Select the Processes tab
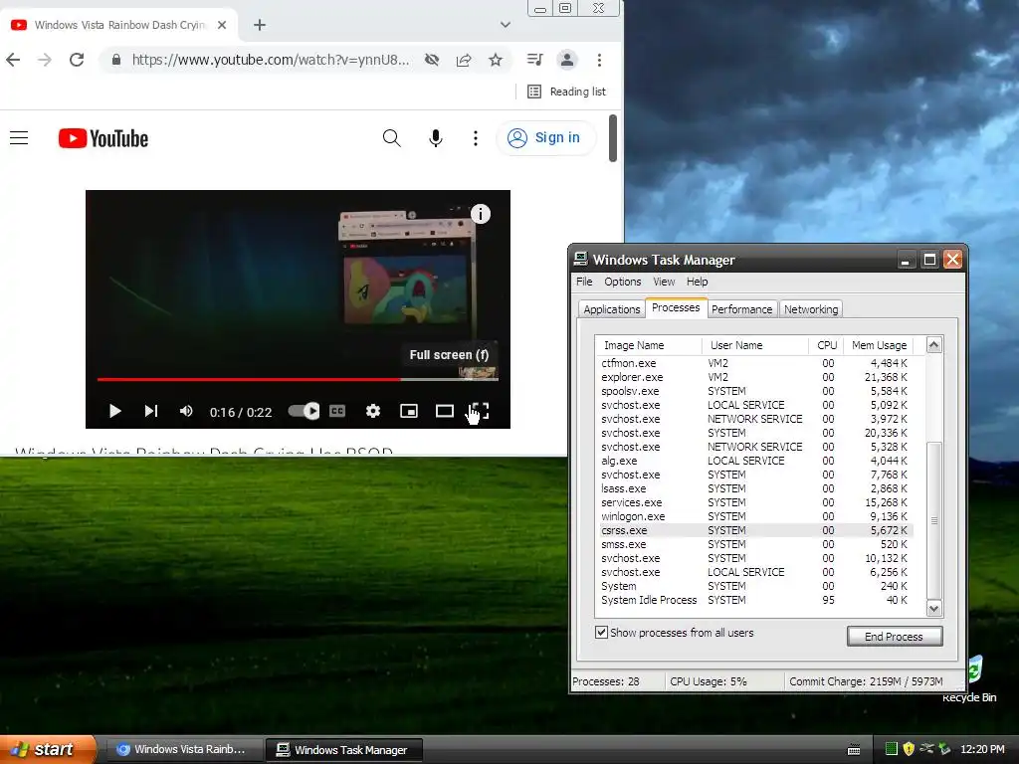The image size is (1019, 764). tap(676, 308)
